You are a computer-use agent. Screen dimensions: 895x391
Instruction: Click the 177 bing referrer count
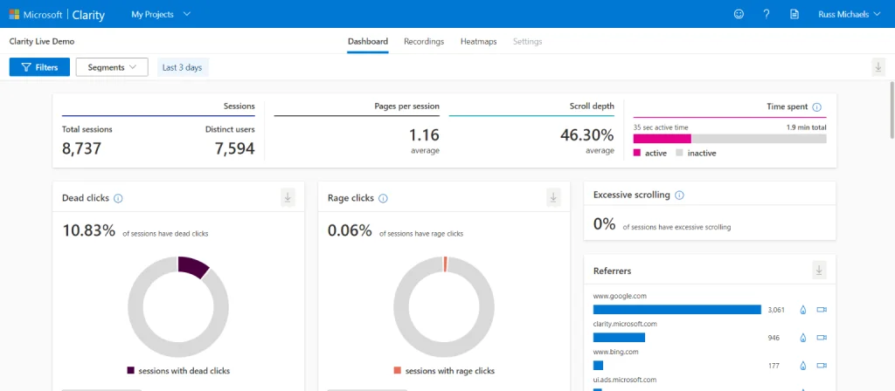(774, 366)
